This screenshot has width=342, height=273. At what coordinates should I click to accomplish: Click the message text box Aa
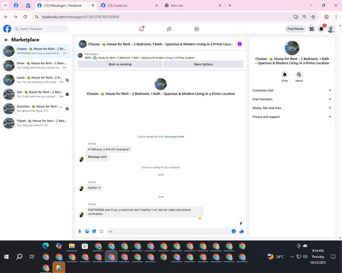coord(169,231)
